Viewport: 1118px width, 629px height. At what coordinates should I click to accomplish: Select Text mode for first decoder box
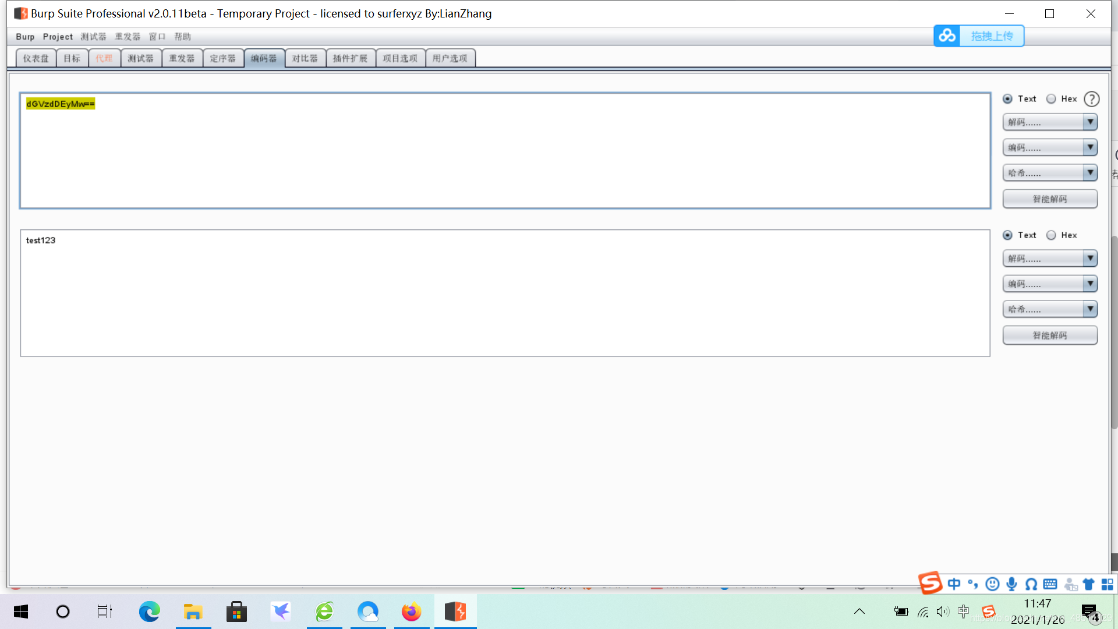pyautogui.click(x=1007, y=99)
